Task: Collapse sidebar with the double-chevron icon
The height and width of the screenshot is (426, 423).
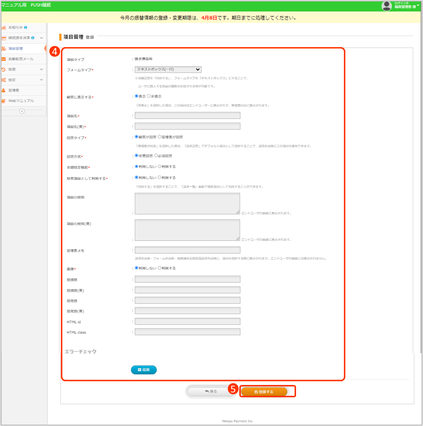Action: pyautogui.click(x=22, y=111)
